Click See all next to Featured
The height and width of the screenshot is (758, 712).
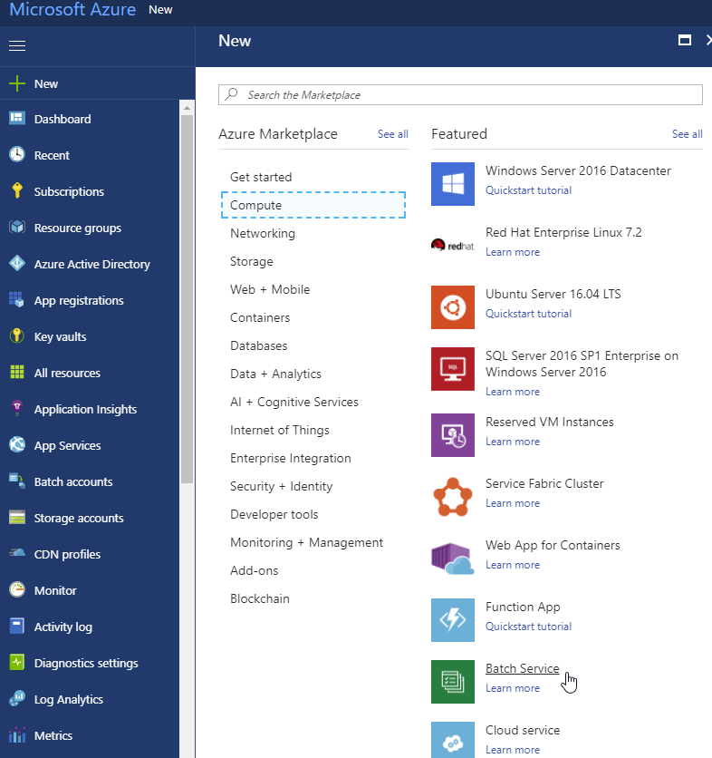[687, 134]
